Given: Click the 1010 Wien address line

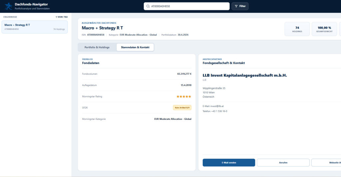Looking at the screenshot, I should 208,93.
